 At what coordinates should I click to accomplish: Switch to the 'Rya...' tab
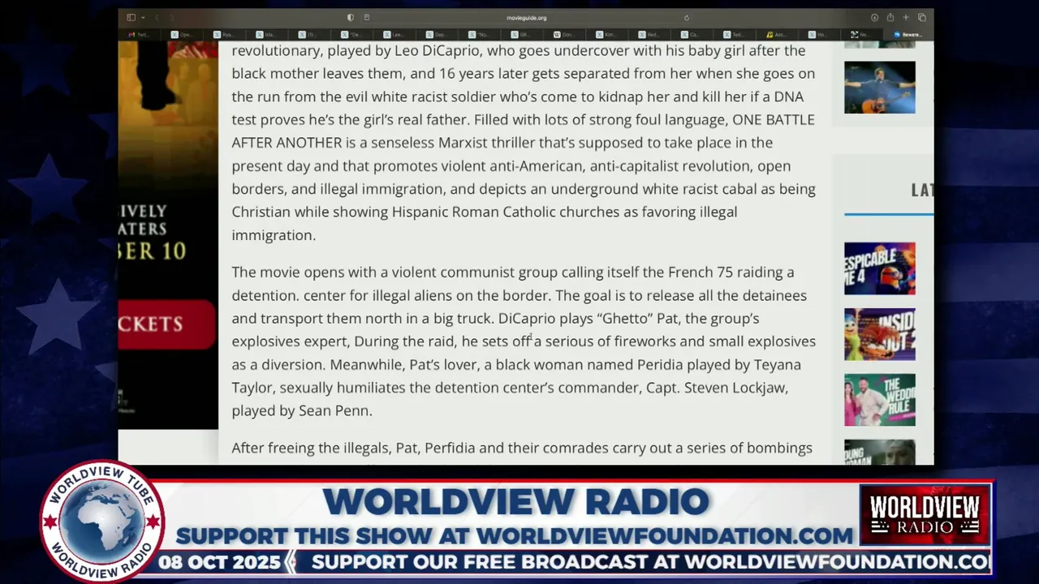pyautogui.click(x=224, y=35)
